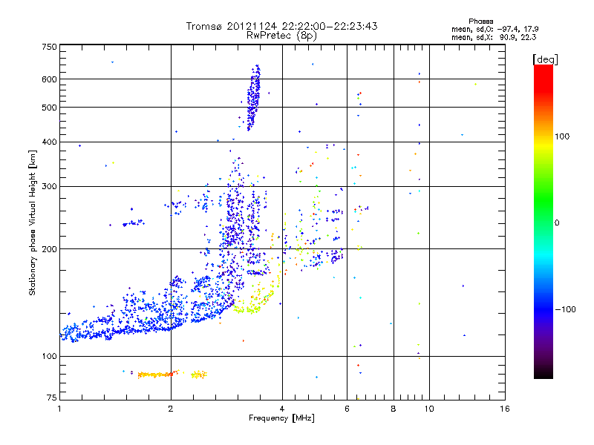This screenshot has width=594, height=445.
Task: Click the yellow echo cluster near 2.5 MHz
Action: click(x=199, y=375)
